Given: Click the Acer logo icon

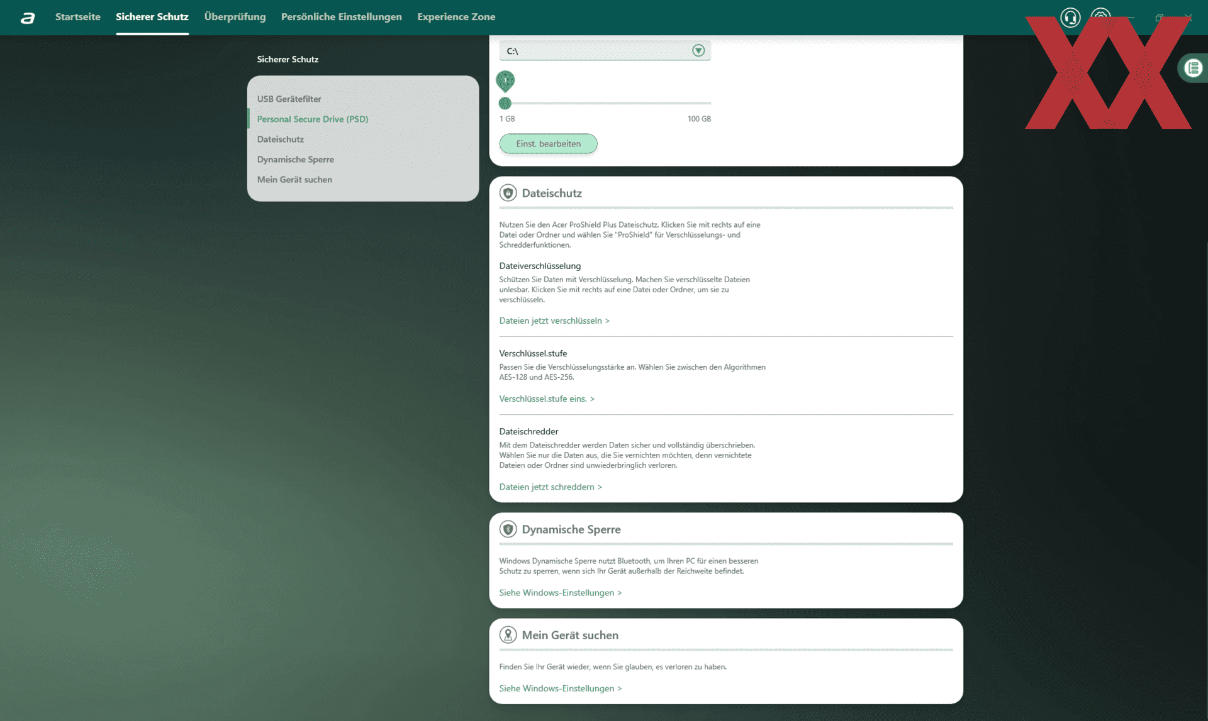Looking at the screenshot, I should (27, 18).
